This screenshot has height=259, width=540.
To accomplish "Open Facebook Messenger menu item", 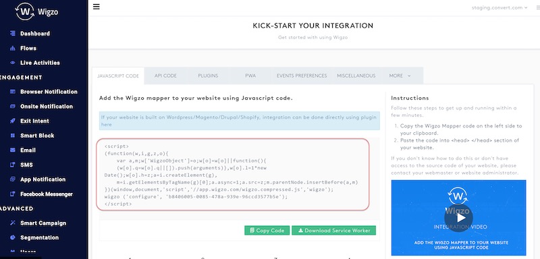I will [47, 194].
